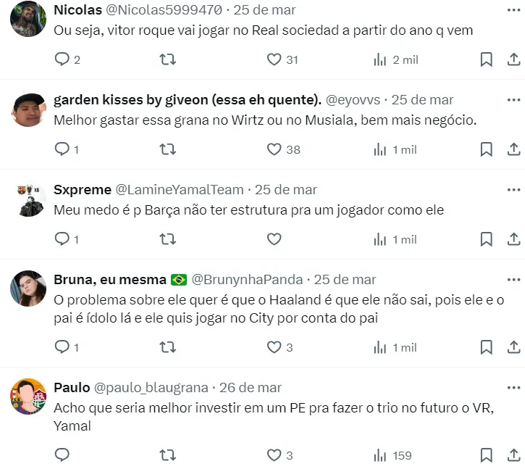The height and width of the screenshot is (469, 525).
Task: Like the tweet about Wirtz and Musiala
Action: [x=274, y=149]
